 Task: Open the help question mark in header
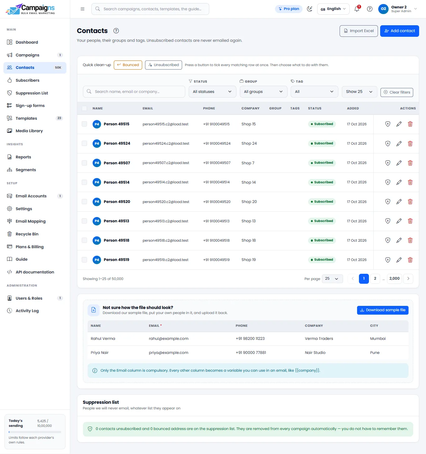[x=370, y=9]
